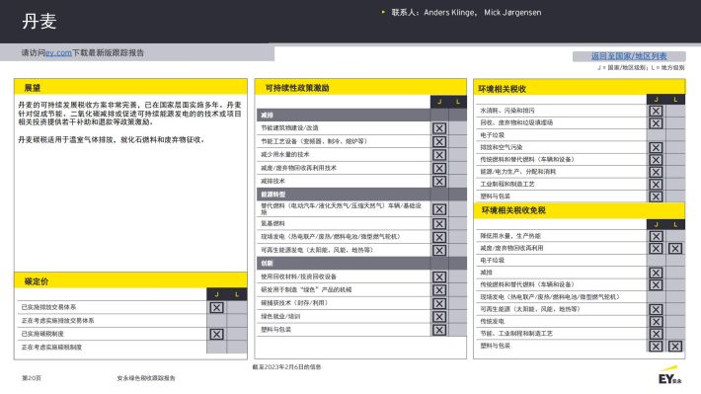
Task: Toggle J checkbox for 氢基燃料
Action: point(439,223)
